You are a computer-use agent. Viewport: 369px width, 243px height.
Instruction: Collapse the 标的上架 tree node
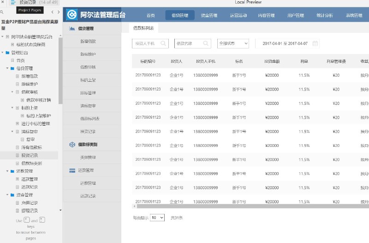tap(12, 108)
